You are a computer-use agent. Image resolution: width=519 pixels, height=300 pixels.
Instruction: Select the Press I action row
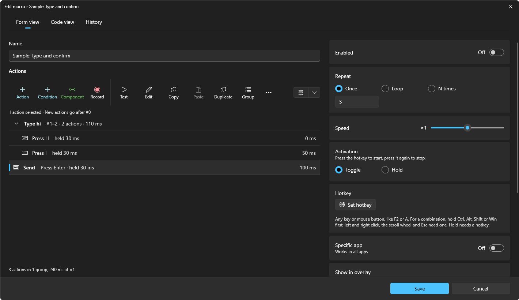pyautogui.click(x=164, y=153)
